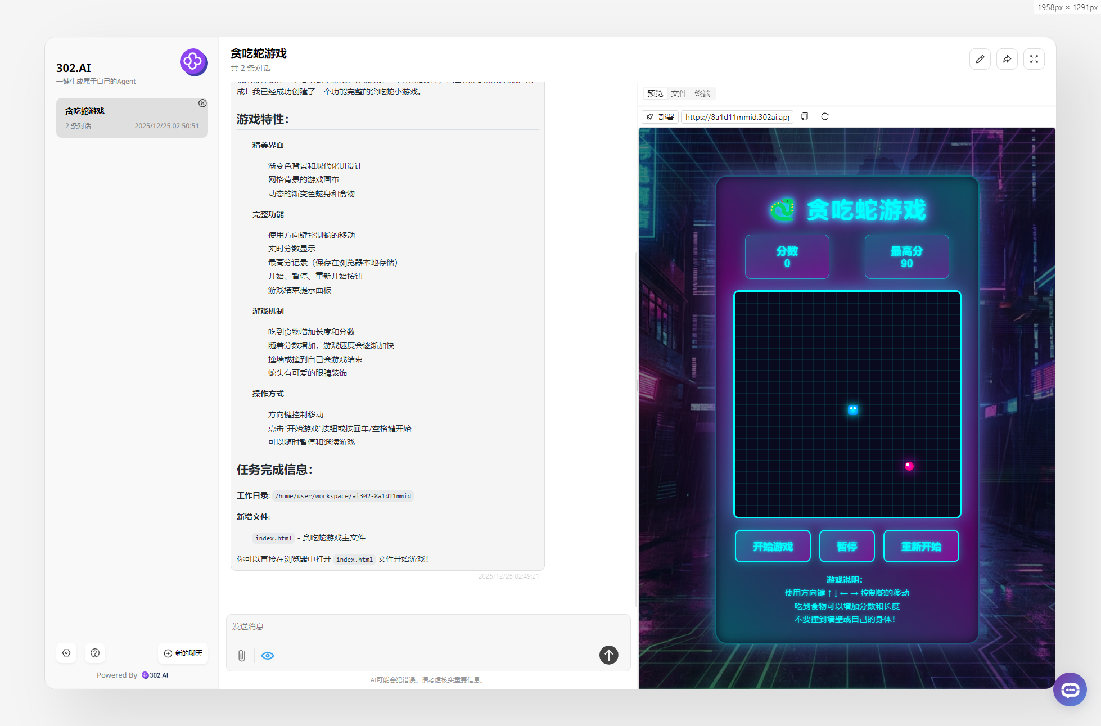
Task: Delete the 贪吃蛇游戏 conversation with X
Action: 202,103
